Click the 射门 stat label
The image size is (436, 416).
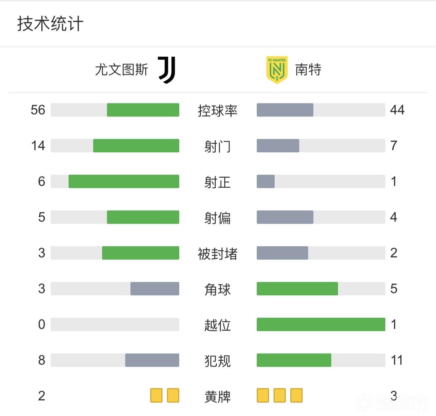tap(218, 146)
